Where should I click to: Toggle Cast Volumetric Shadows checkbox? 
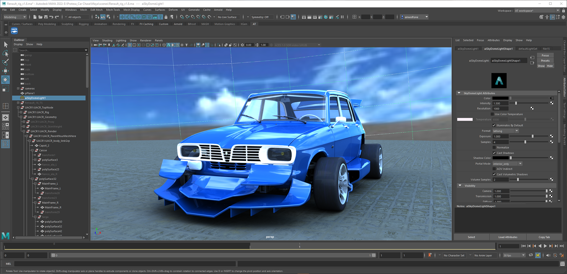tap(494, 174)
